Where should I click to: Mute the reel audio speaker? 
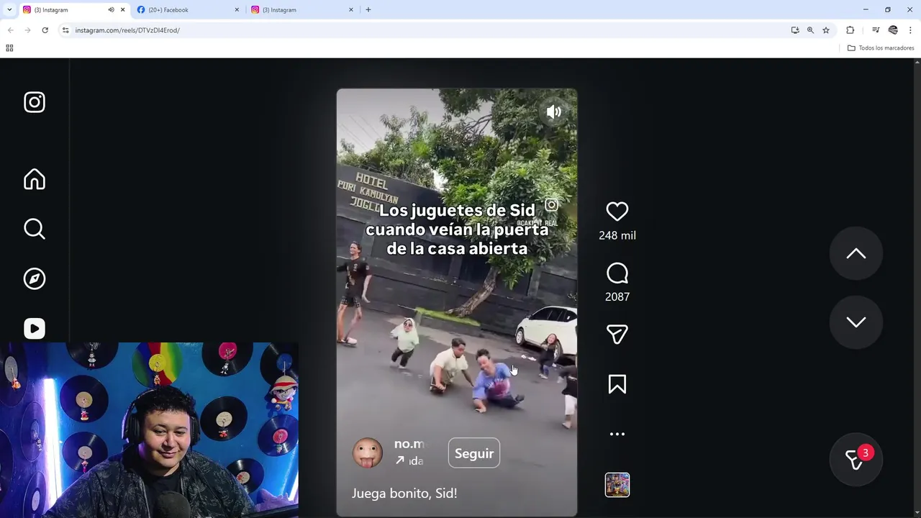click(553, 112)
